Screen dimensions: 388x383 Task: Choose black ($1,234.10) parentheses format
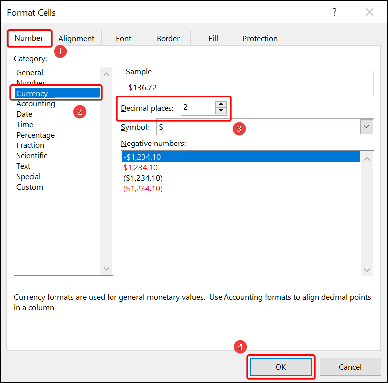tap(143, 178)
